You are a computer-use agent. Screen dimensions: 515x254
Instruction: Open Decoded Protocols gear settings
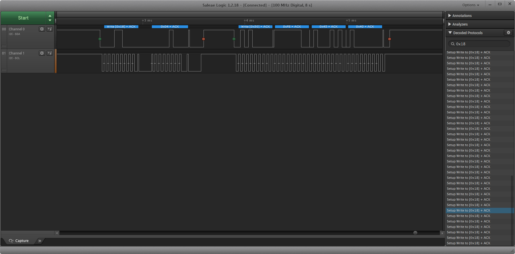click(x=508, y=33)
